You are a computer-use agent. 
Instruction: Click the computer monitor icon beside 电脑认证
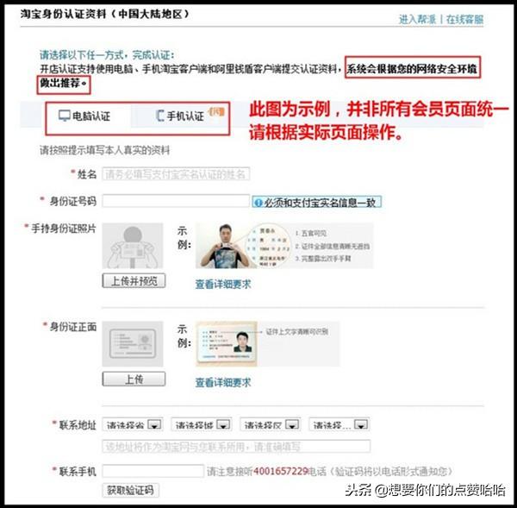point(65,116)
